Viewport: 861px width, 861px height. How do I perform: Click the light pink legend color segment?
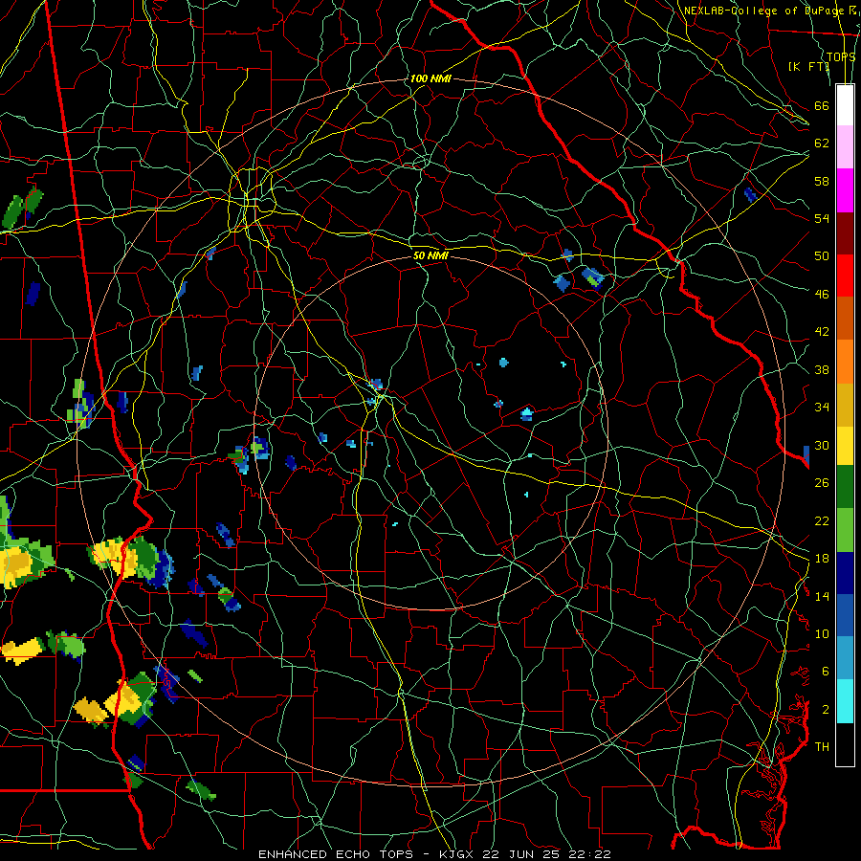(845, 147)
